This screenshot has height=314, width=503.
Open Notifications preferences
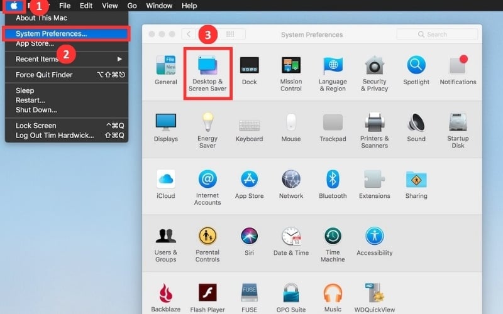[x=458, y=70]
